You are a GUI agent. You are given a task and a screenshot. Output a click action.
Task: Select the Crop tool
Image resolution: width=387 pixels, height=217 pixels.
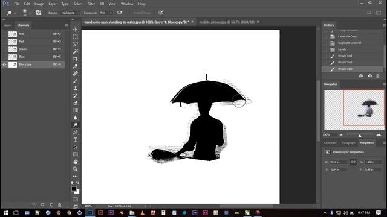point(75,59)
